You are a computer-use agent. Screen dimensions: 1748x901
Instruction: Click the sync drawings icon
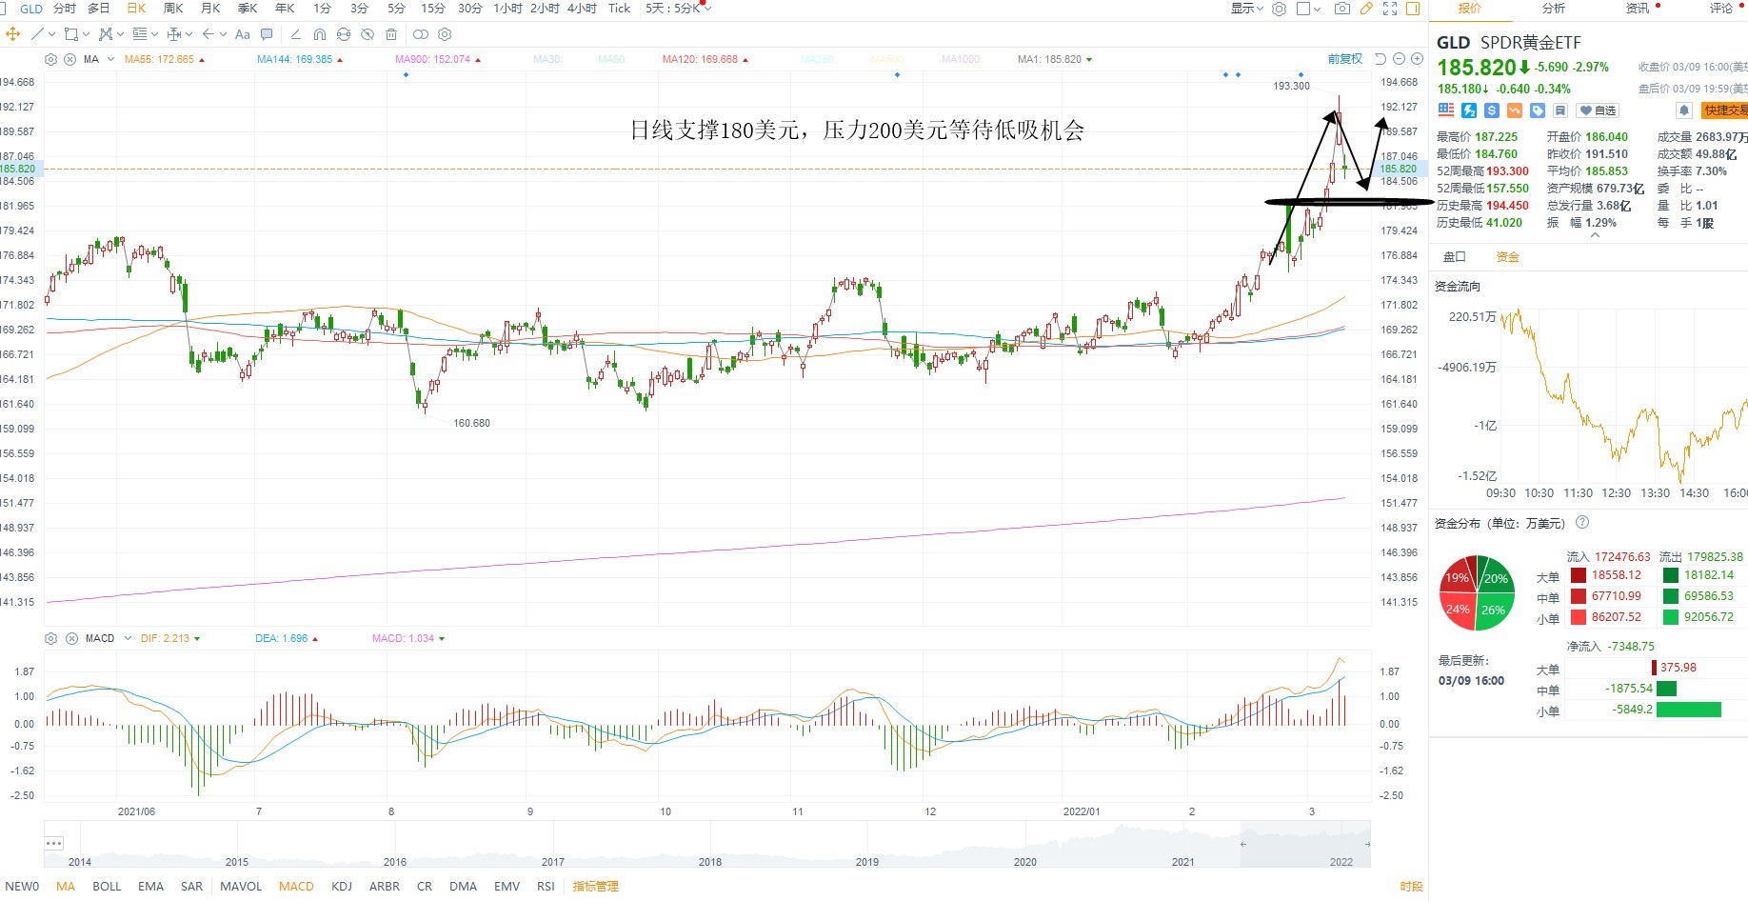(344, 34)
